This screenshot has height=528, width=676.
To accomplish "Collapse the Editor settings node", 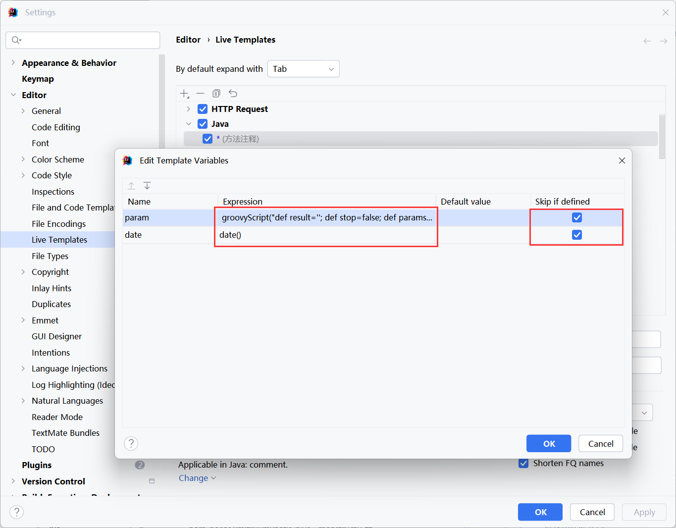I will [13, 95].
